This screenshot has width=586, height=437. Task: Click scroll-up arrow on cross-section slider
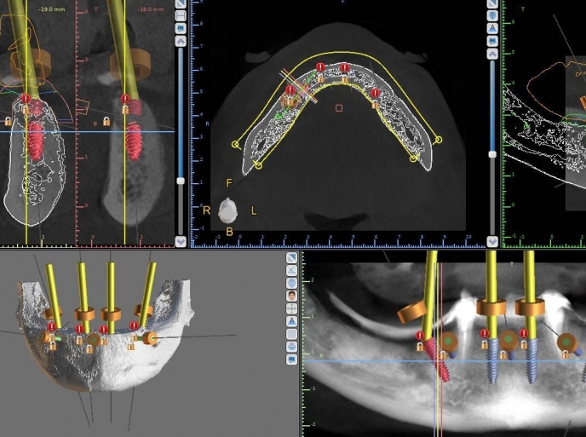click(181, 40)
